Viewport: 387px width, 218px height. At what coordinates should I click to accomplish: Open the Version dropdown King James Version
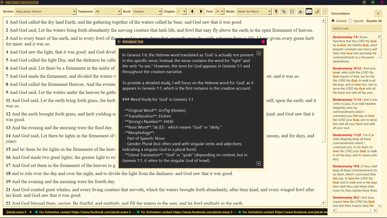pos(46,12)
